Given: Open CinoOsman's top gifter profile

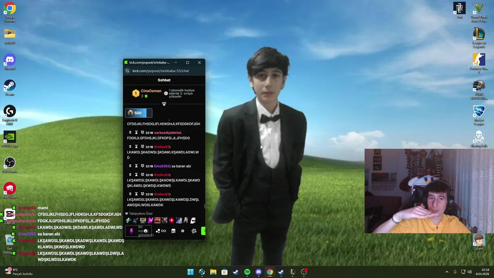Looking at the screenshot, I should click(151, 91).
